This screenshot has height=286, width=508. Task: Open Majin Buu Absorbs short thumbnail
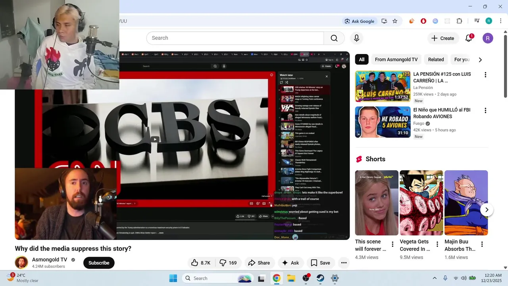(x=466, y=203)
